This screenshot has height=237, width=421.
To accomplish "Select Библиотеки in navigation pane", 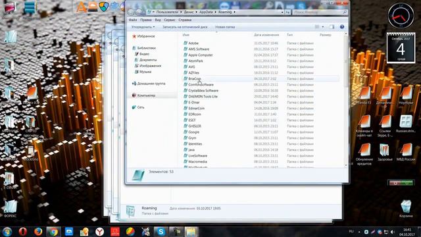I will point(146,48).
